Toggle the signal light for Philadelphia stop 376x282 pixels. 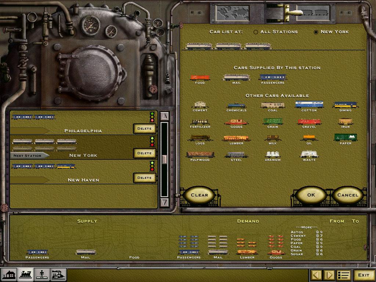152,117
